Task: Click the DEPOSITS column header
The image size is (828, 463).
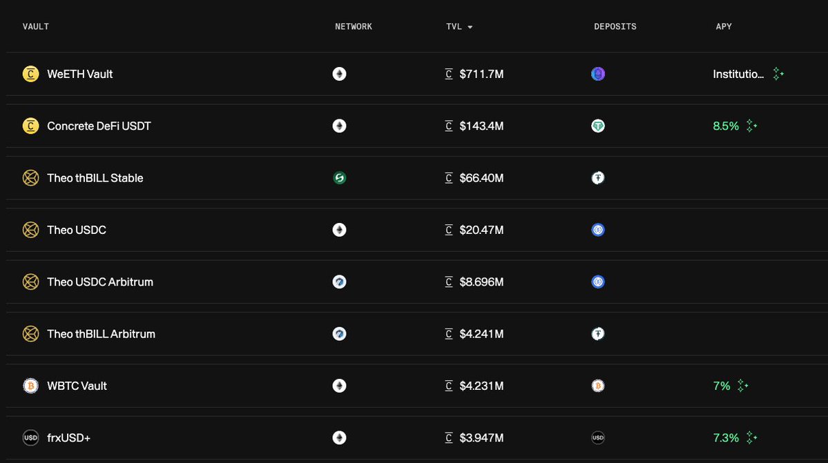Action: (x=615, y=26)
